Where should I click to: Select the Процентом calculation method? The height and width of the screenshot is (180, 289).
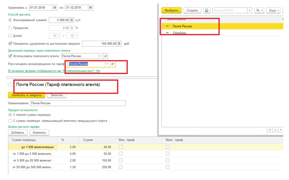click(x=10, y=28)
